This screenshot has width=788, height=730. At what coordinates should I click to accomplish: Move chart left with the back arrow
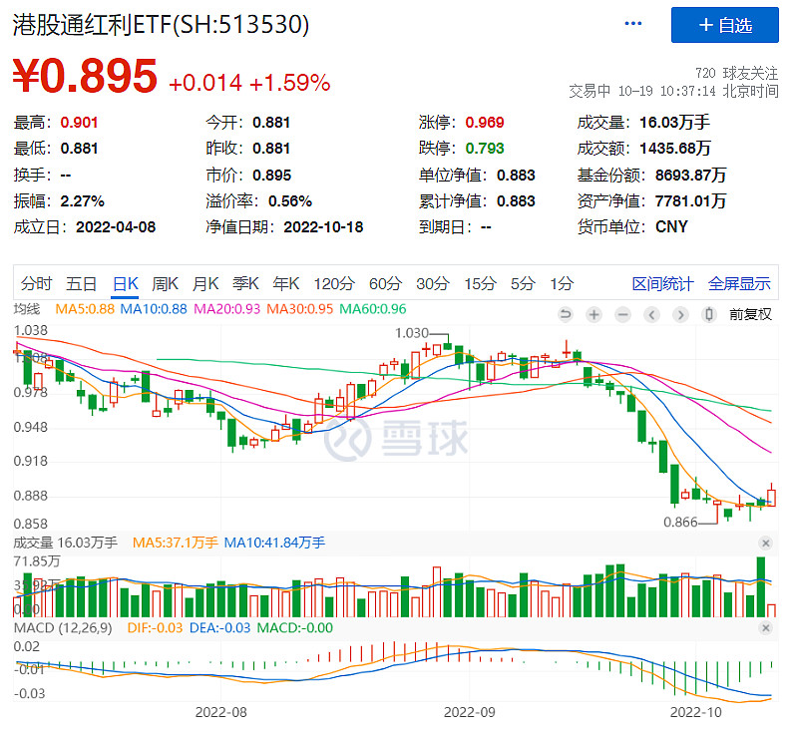click(x=651, y=315)
